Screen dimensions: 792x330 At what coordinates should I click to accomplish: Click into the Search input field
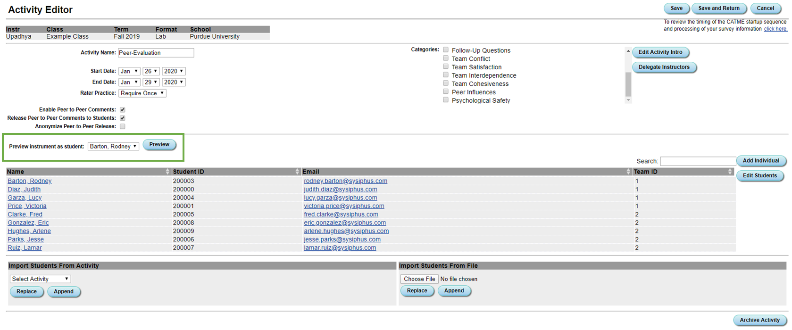coord(698,161)
